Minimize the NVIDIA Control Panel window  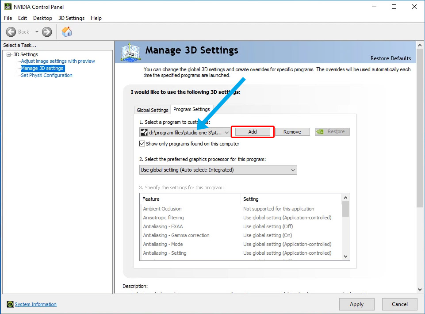point(374,7)
